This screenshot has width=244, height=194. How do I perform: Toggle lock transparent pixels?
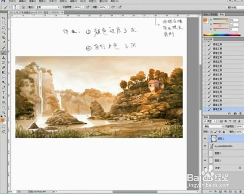coord(212,132)
